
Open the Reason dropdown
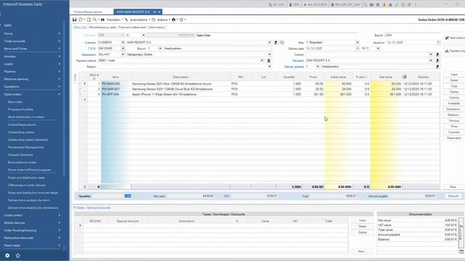[x=270, y=67]
